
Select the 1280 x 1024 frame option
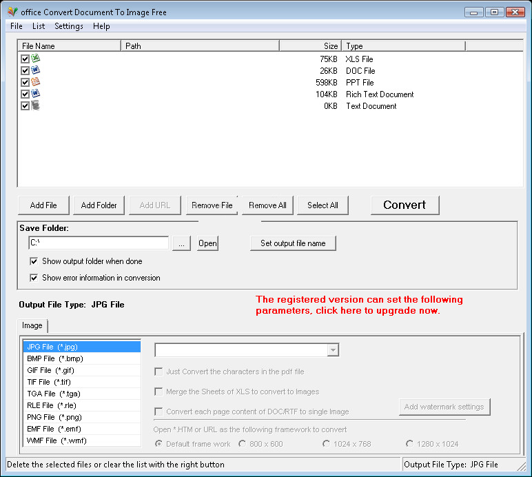point(409,444)
